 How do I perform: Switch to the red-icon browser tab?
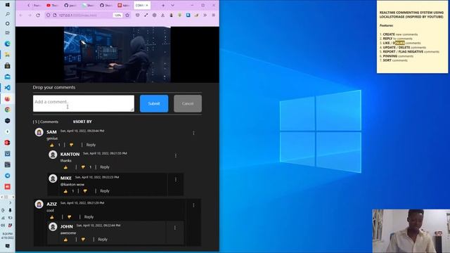point(124,5)
